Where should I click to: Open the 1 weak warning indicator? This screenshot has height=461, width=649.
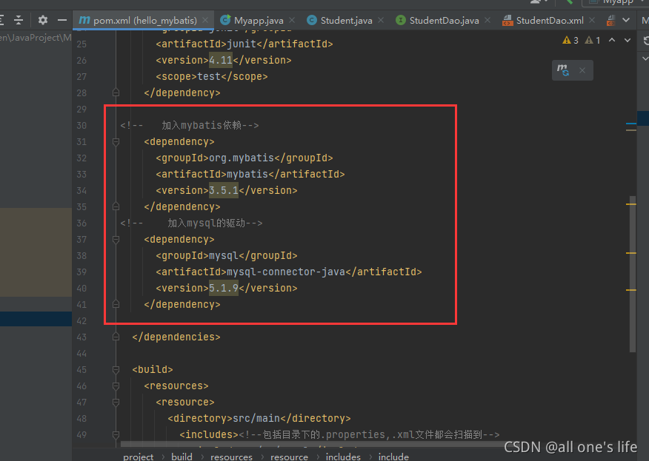592,40
